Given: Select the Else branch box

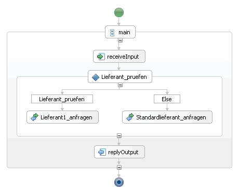Looking at the screenshot, I should (x=167, y=99).
